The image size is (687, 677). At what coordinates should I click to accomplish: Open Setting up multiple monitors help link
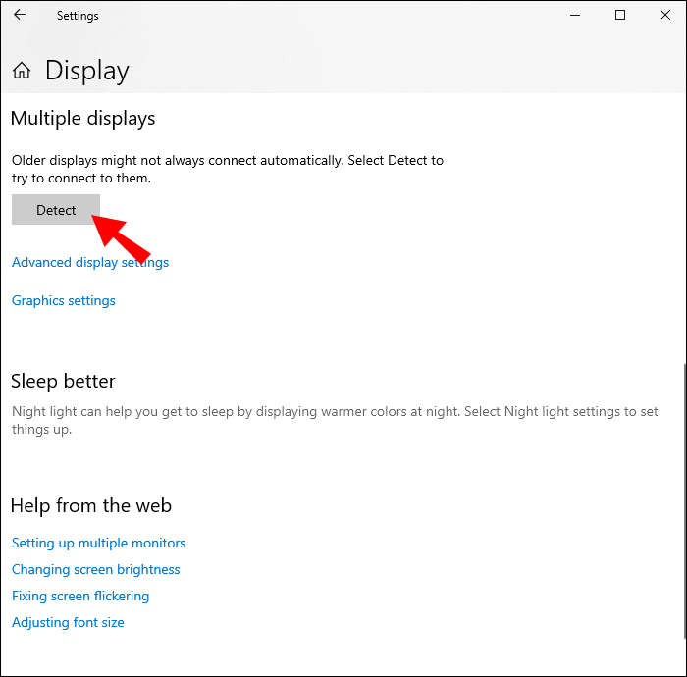98,543
